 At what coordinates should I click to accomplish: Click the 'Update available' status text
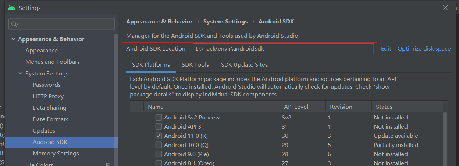click(x=396, y=136)
